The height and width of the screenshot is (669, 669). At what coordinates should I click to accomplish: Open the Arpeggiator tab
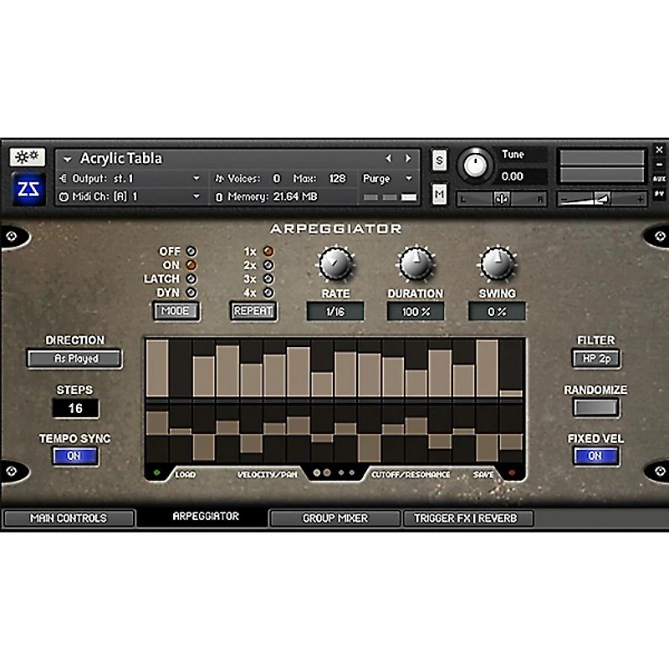coord(206,517)
